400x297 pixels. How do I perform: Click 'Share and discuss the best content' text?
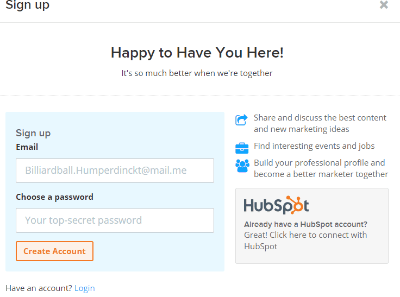point(320,117)
